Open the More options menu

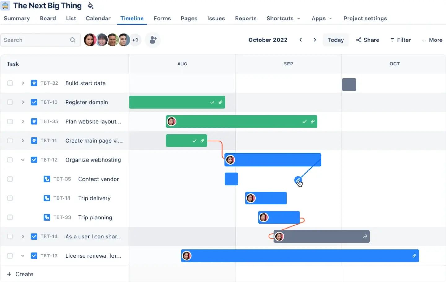pos(432,40)
